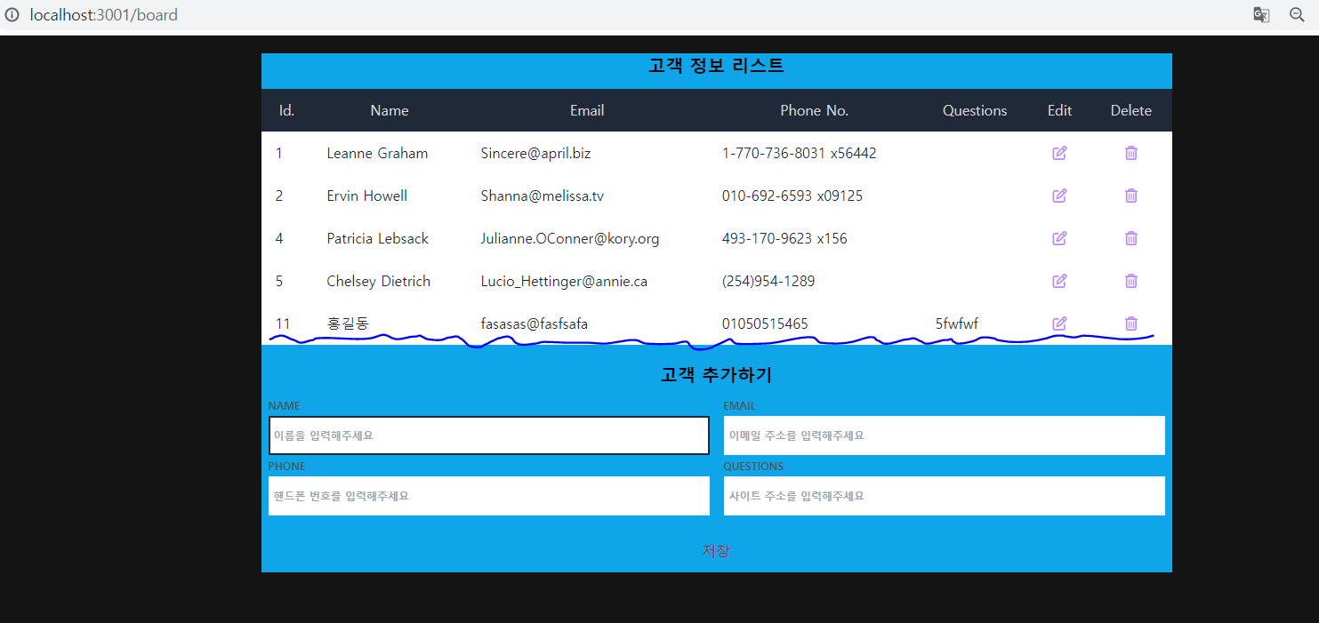The image size is (1319, 623).
Task: Open the browser translate icon
Action: [1261, 15]
